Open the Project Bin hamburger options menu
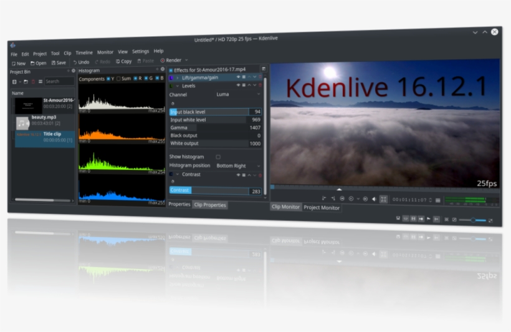The height and width of the screenshot is (332, 511). pos(41,82)
